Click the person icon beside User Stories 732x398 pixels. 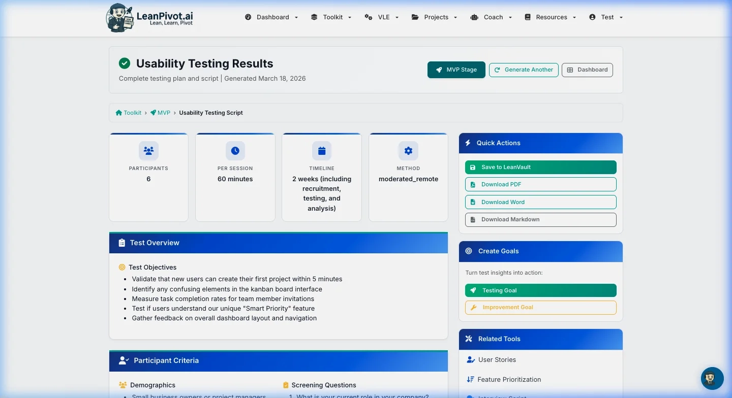(470, 359)
